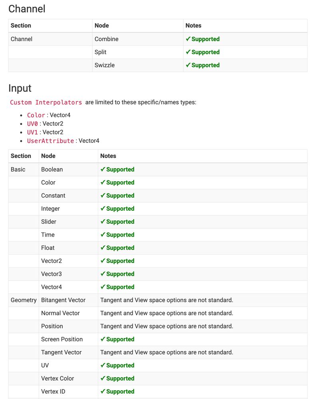
Task: Click the checkmark in the Vertex ID row
Action: [x=103, y=391]
